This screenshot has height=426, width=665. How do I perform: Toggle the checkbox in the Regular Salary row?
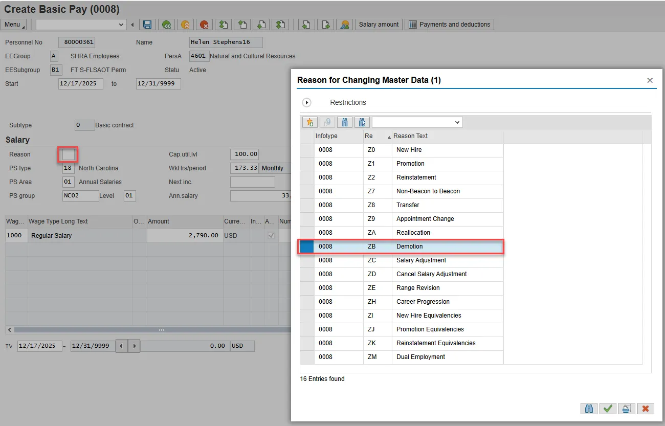point(271,236)
